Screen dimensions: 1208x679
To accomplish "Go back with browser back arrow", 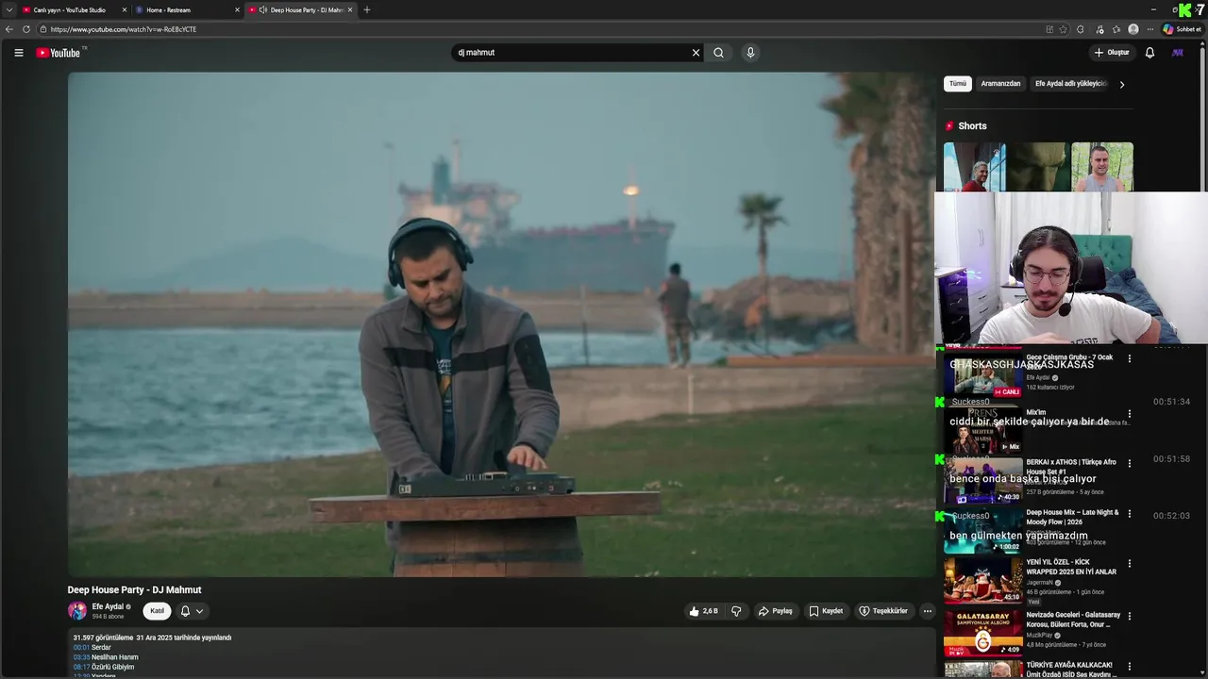I will point(9,29).
